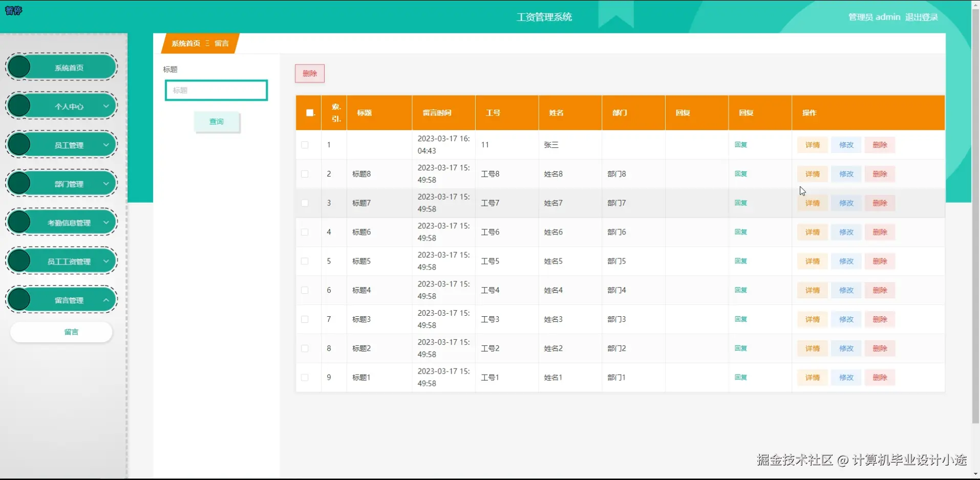Image resolution: width=980 pixels, height=480 pixels.
Task: Focus the 标题 search input field
Action: pos(216,91)
